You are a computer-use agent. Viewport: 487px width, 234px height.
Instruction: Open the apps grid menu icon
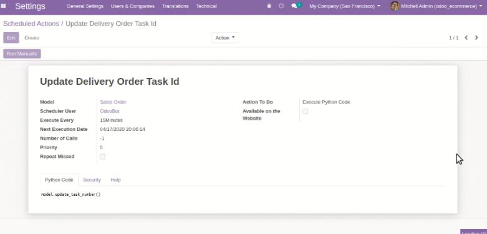3,6
